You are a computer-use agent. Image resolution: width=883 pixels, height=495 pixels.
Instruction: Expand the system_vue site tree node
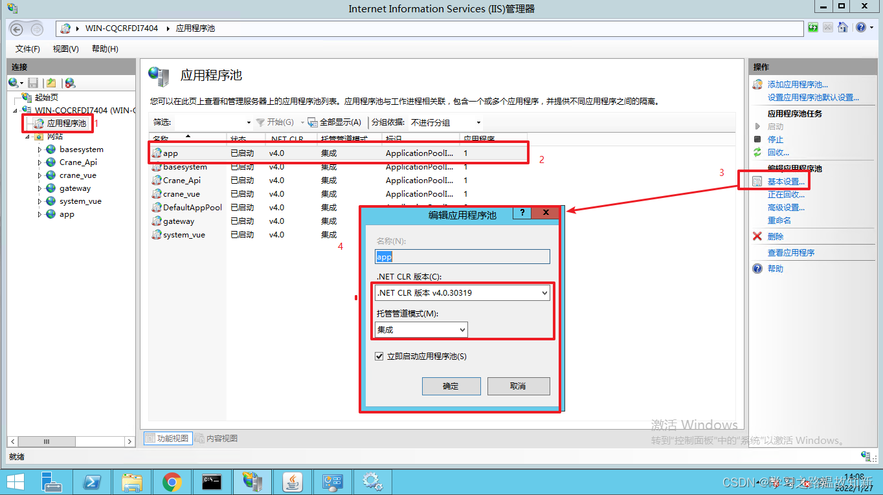39,201
